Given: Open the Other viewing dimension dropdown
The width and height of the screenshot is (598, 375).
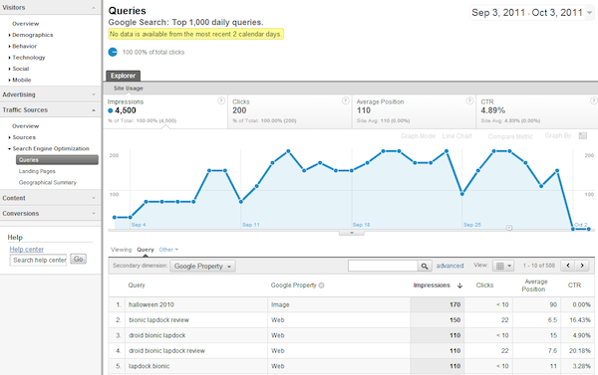Looking at the screenshot, I should (168, 250).
